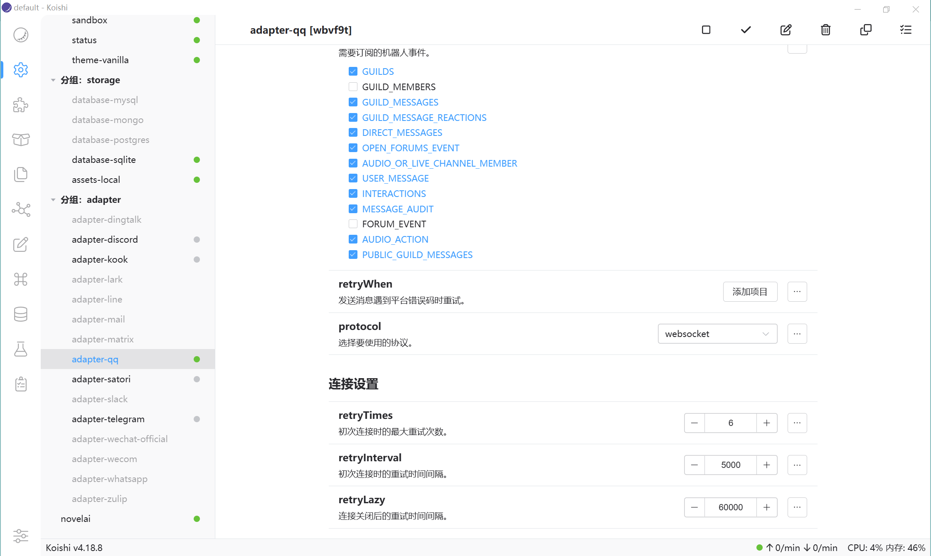The height and width of the screenshot is (556, 931).
Task: Open the retryTimes more options menu
Action: (x=797, y=423)
